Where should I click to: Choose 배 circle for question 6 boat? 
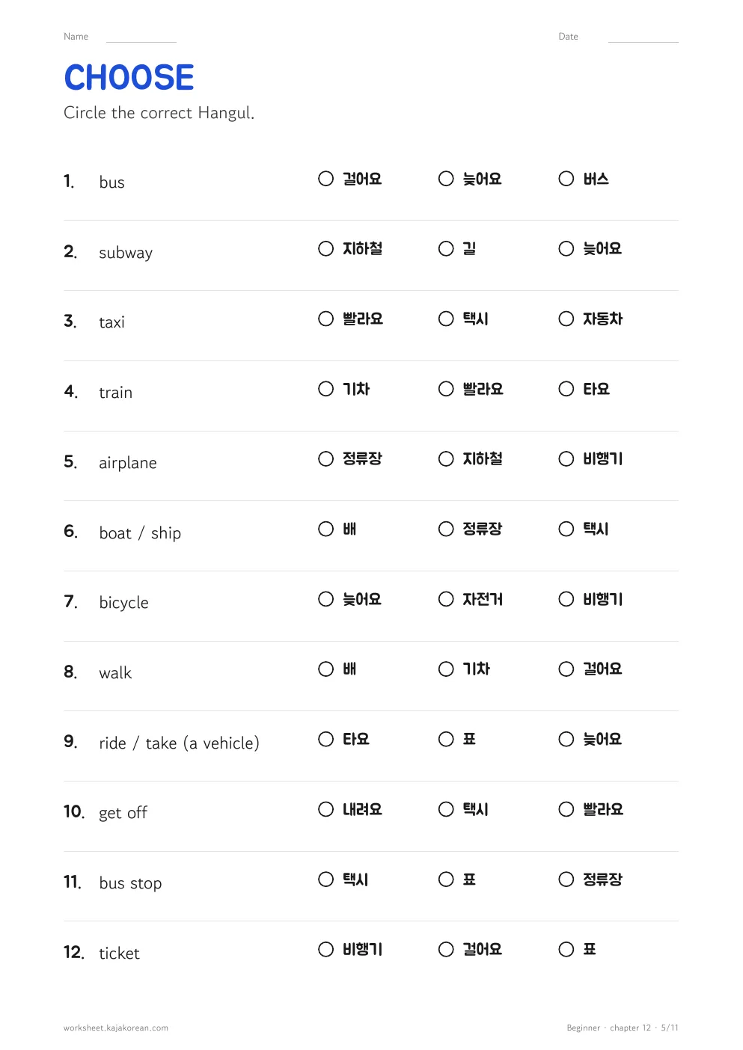tap(325, 529)
